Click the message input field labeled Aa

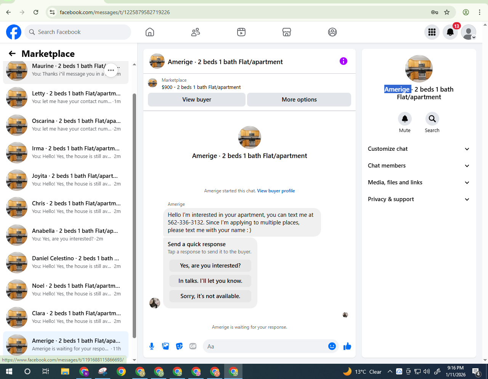point(267,346)
